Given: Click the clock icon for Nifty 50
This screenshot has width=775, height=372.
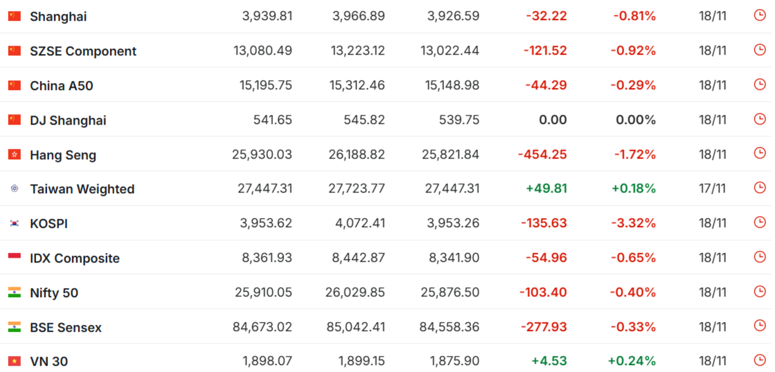Looking at the screenshot, I should coord(760,292).
